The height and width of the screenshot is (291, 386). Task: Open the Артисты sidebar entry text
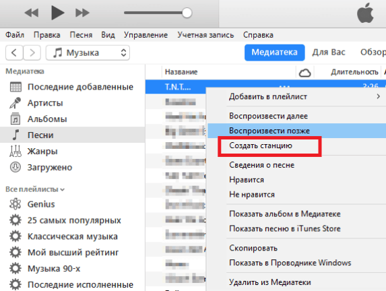[x=45, y=103]
